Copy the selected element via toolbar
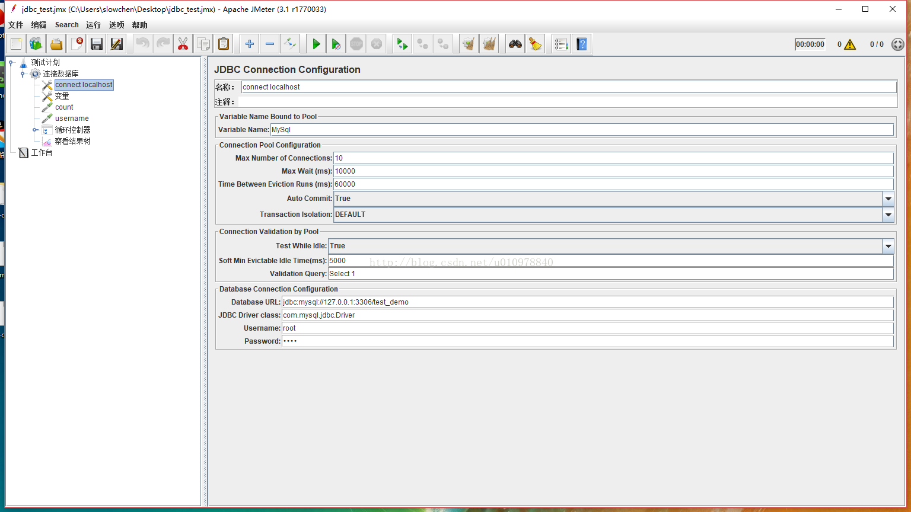 [x=203, y=44]
